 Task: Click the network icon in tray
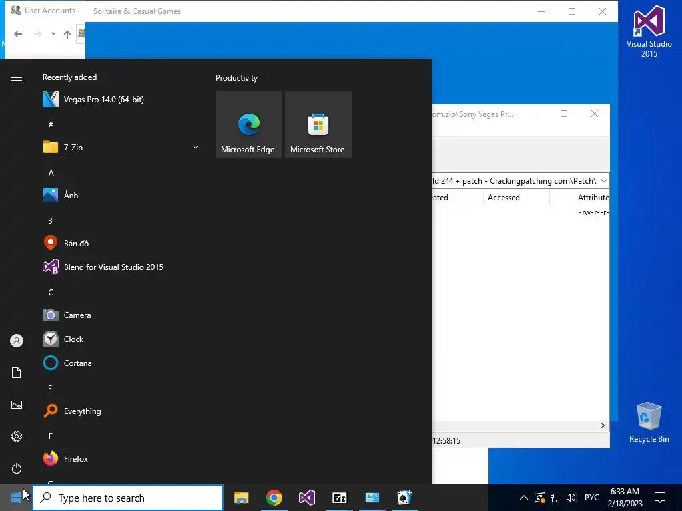556,498
